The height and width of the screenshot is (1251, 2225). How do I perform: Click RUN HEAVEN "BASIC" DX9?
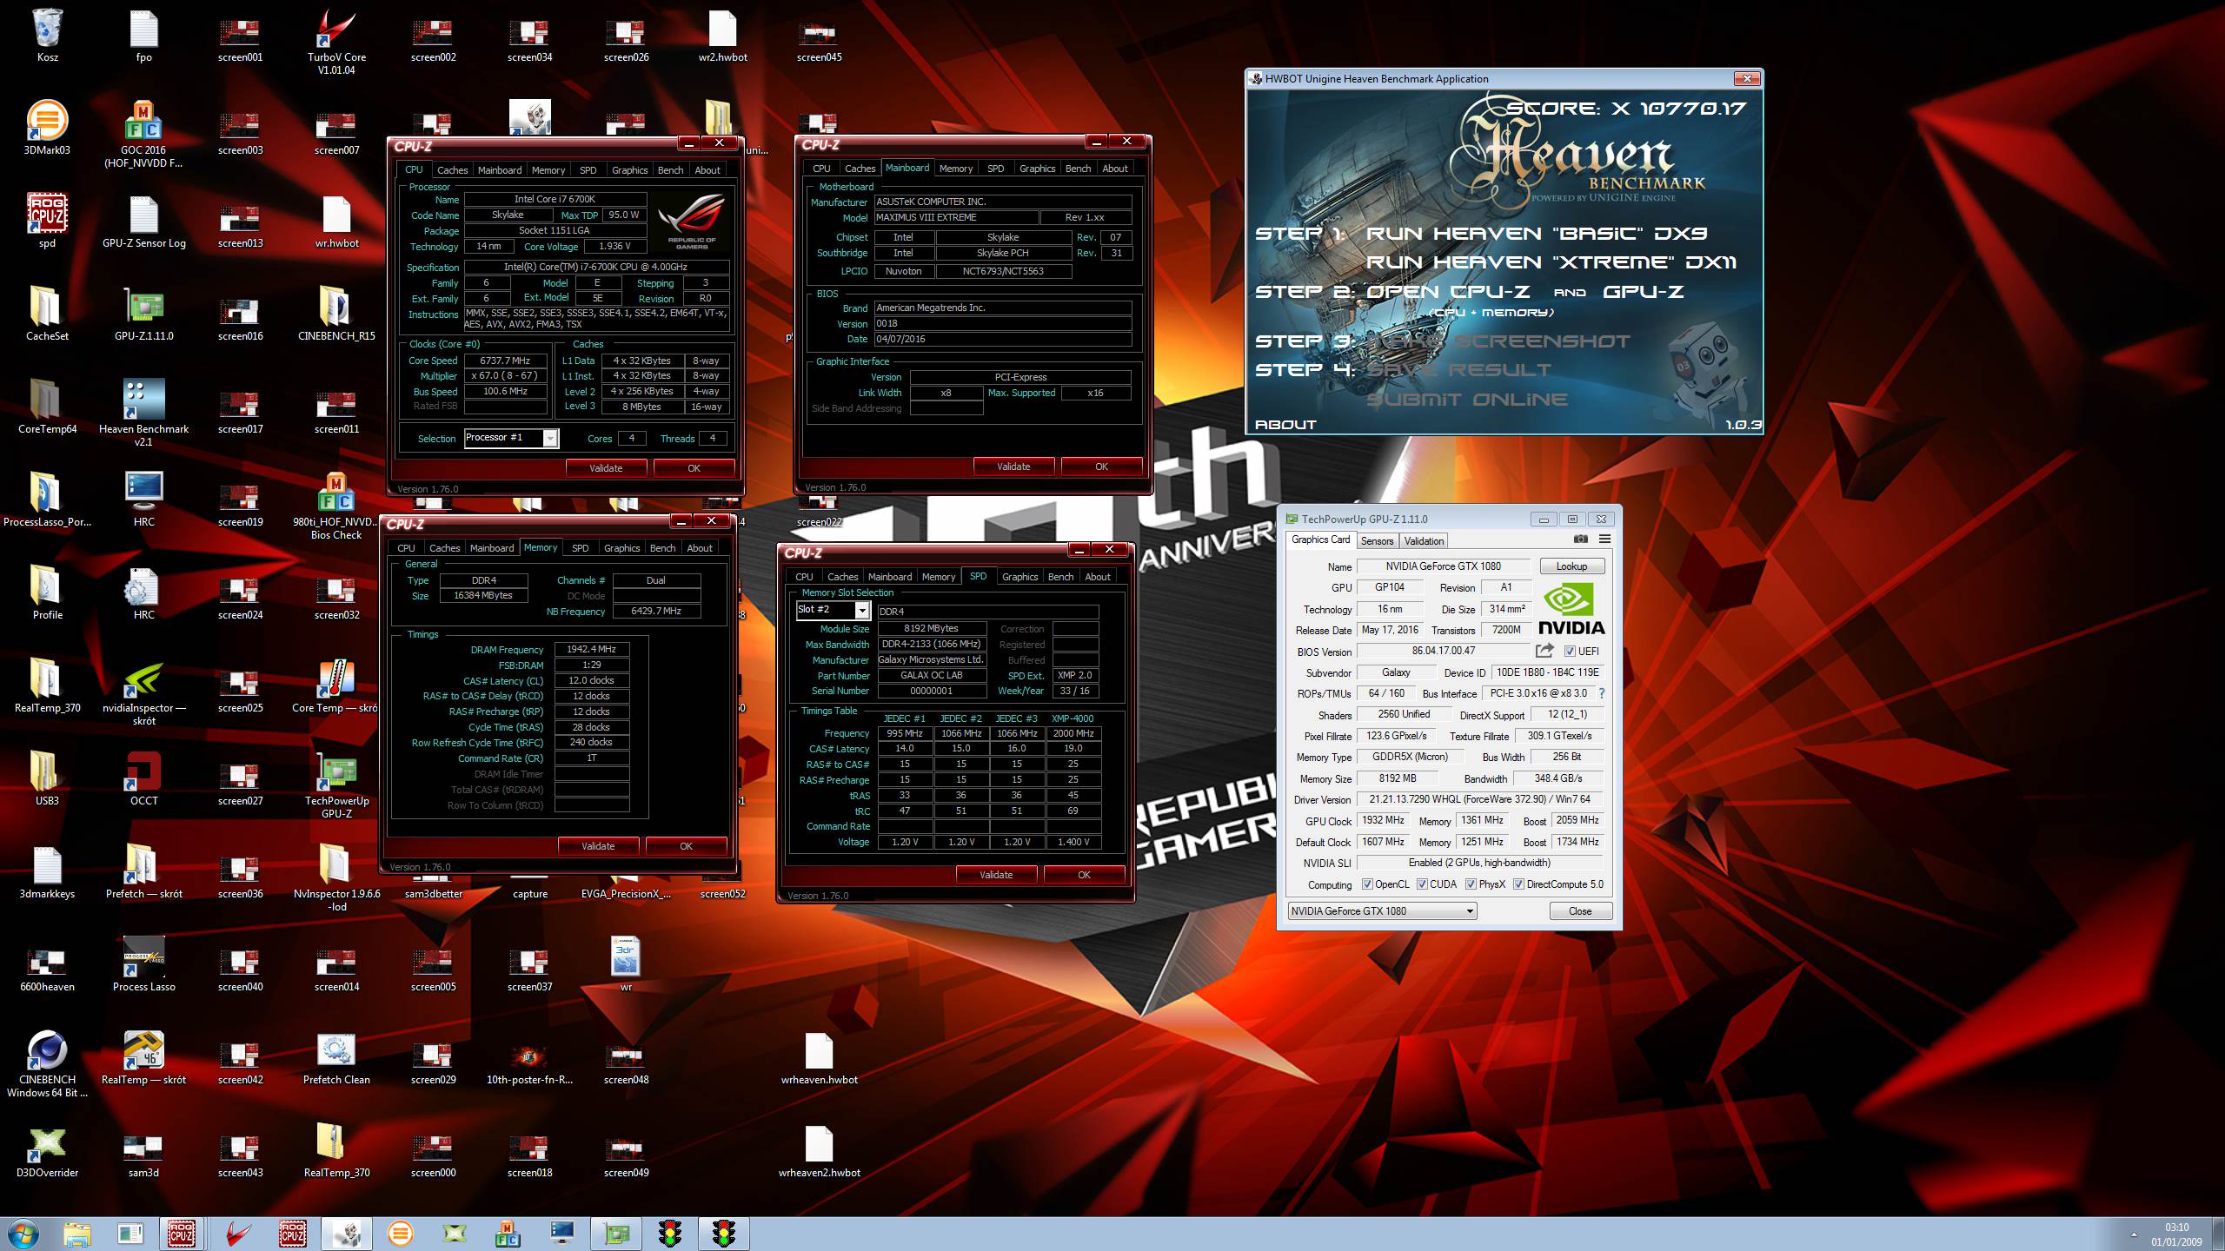click(x=1536, y=234)
